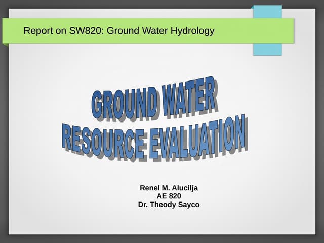Screen dimensions: 324x243
Task: Click 'SW820' in the header banner
Action: click(85, 31)
